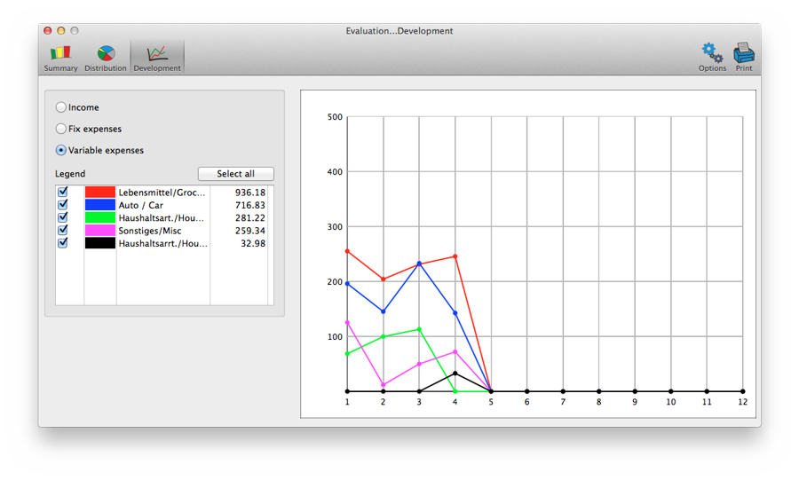Uncheck the Sonstiges/Misc checkbox
Screen dimensions: 799x480
63,230
